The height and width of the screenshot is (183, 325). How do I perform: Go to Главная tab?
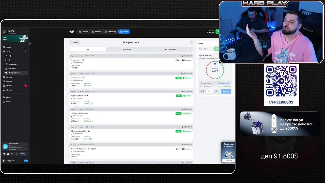[x=83, y=32]
